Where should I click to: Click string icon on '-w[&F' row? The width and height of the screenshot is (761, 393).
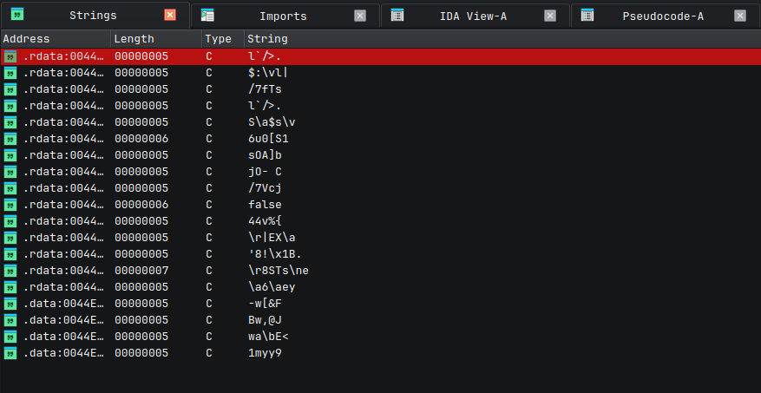click(10, 305)
